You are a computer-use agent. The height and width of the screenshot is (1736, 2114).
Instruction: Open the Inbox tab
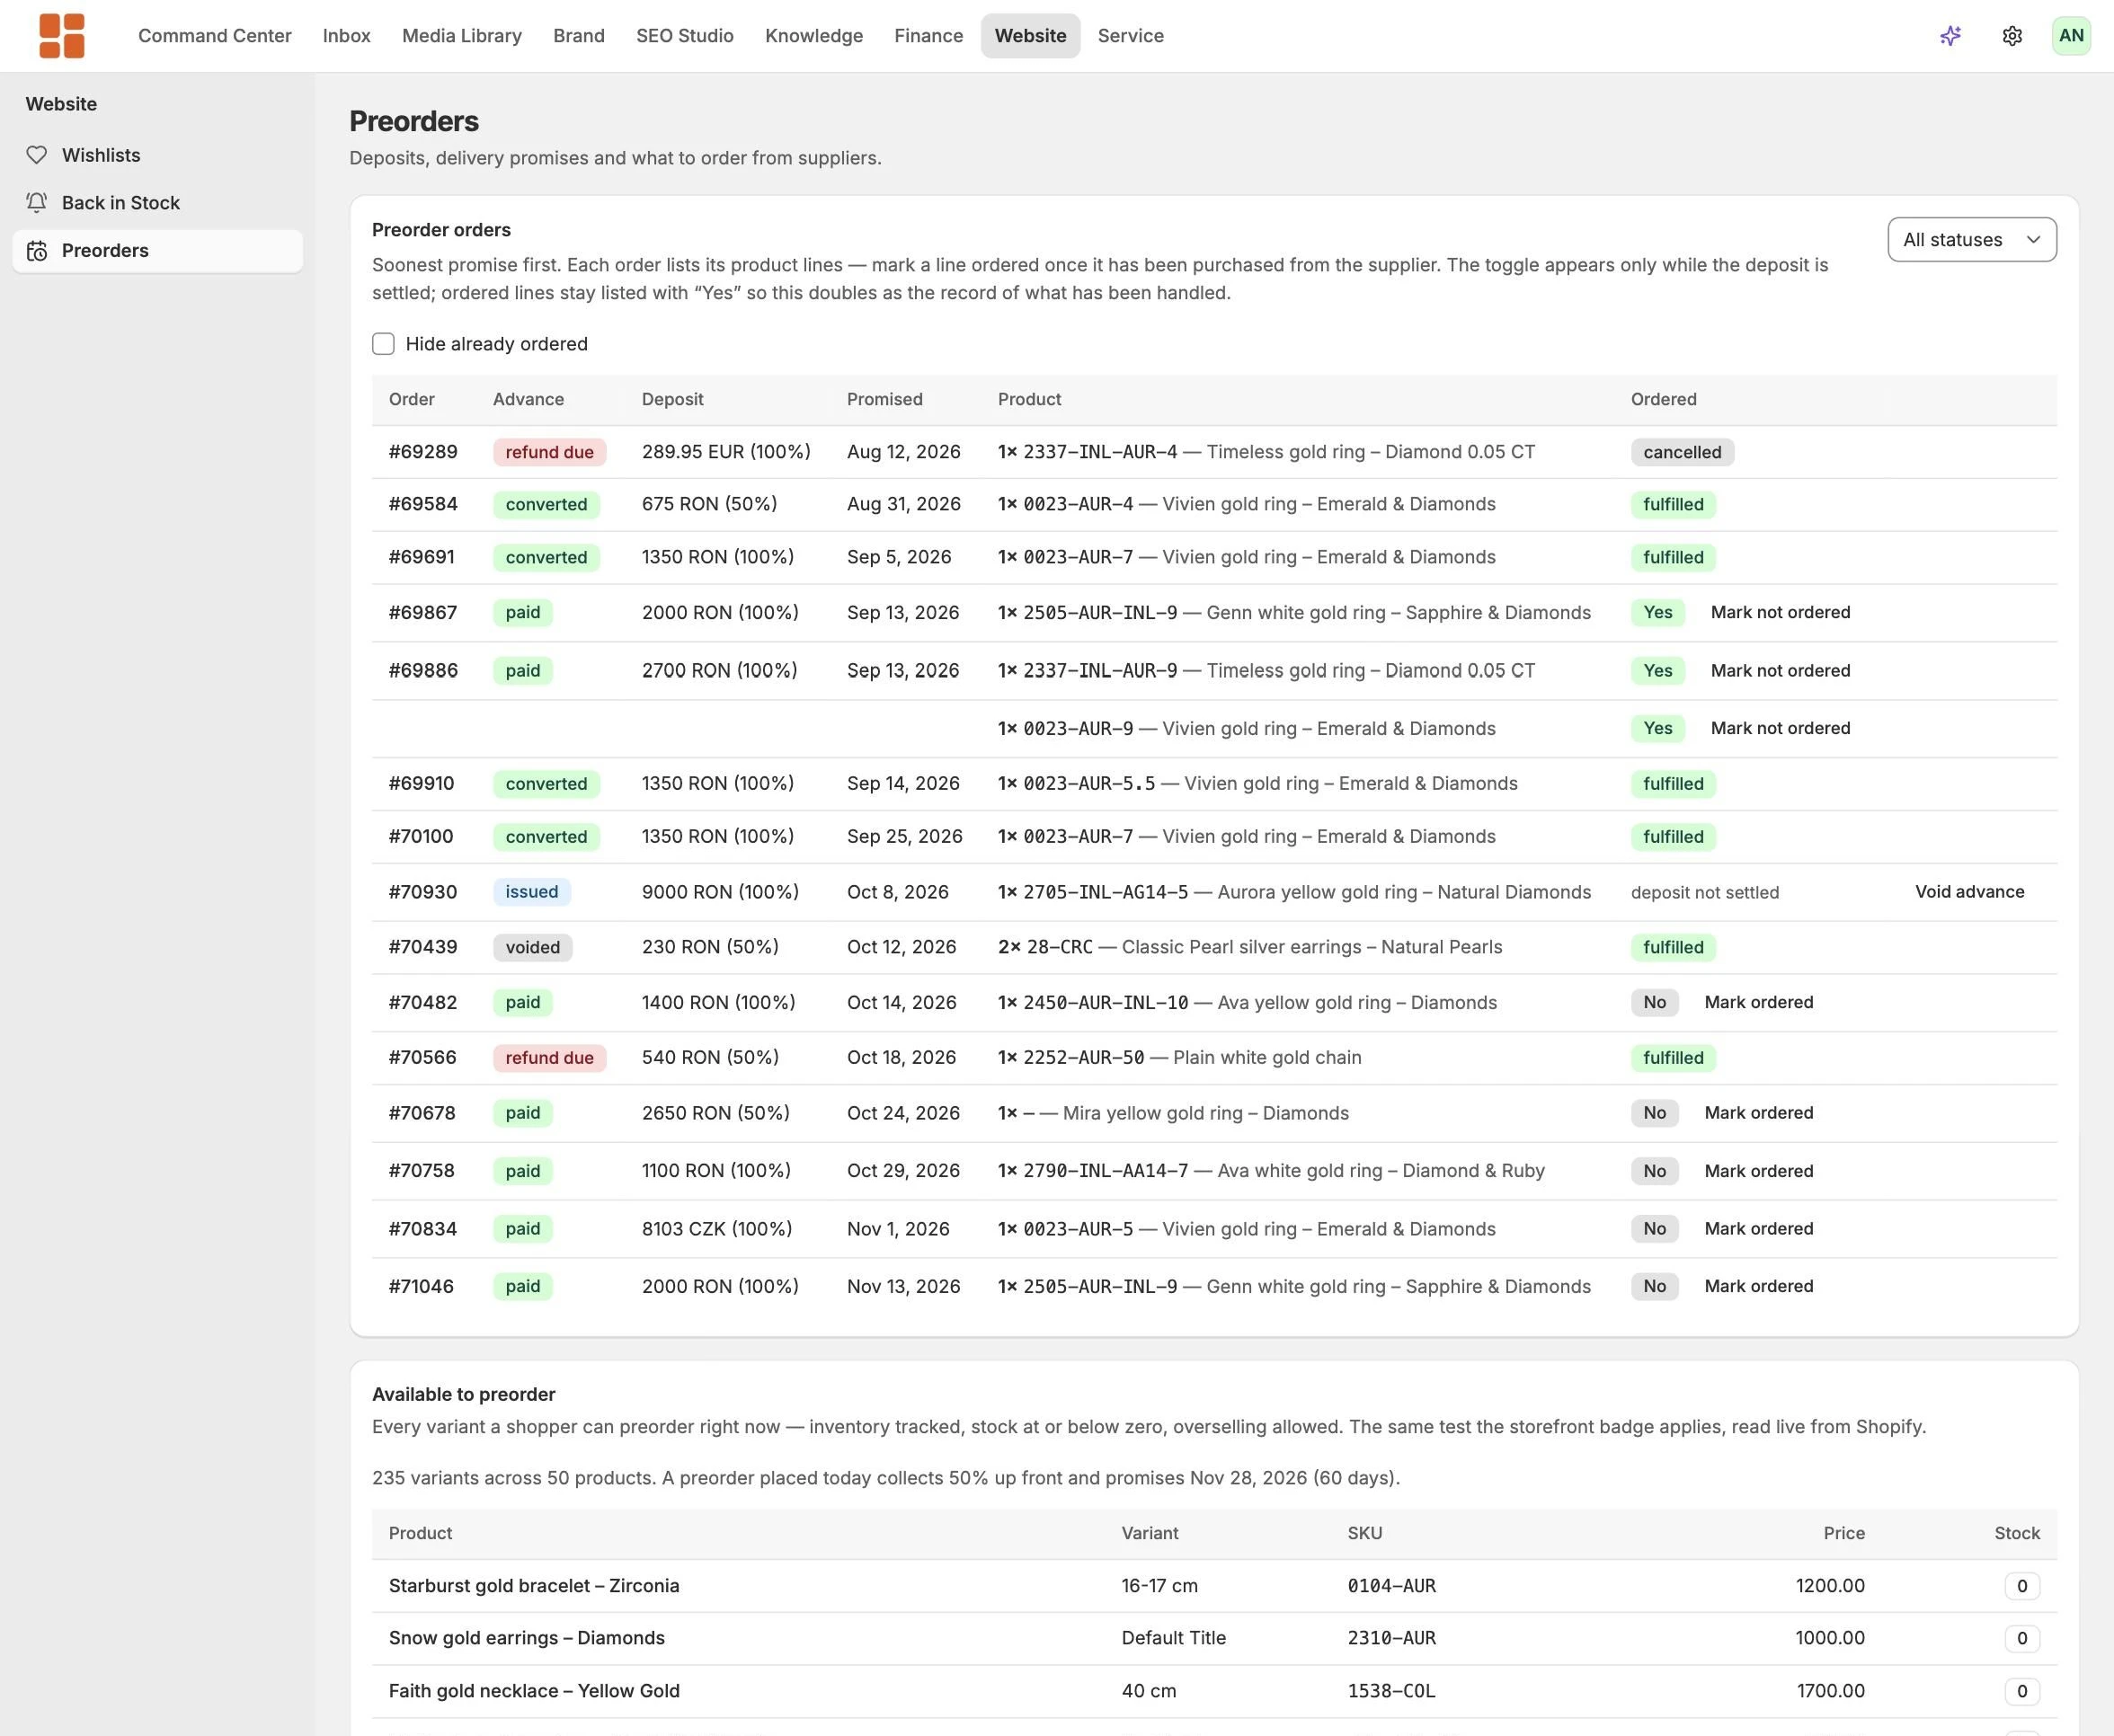coord(347,36)
